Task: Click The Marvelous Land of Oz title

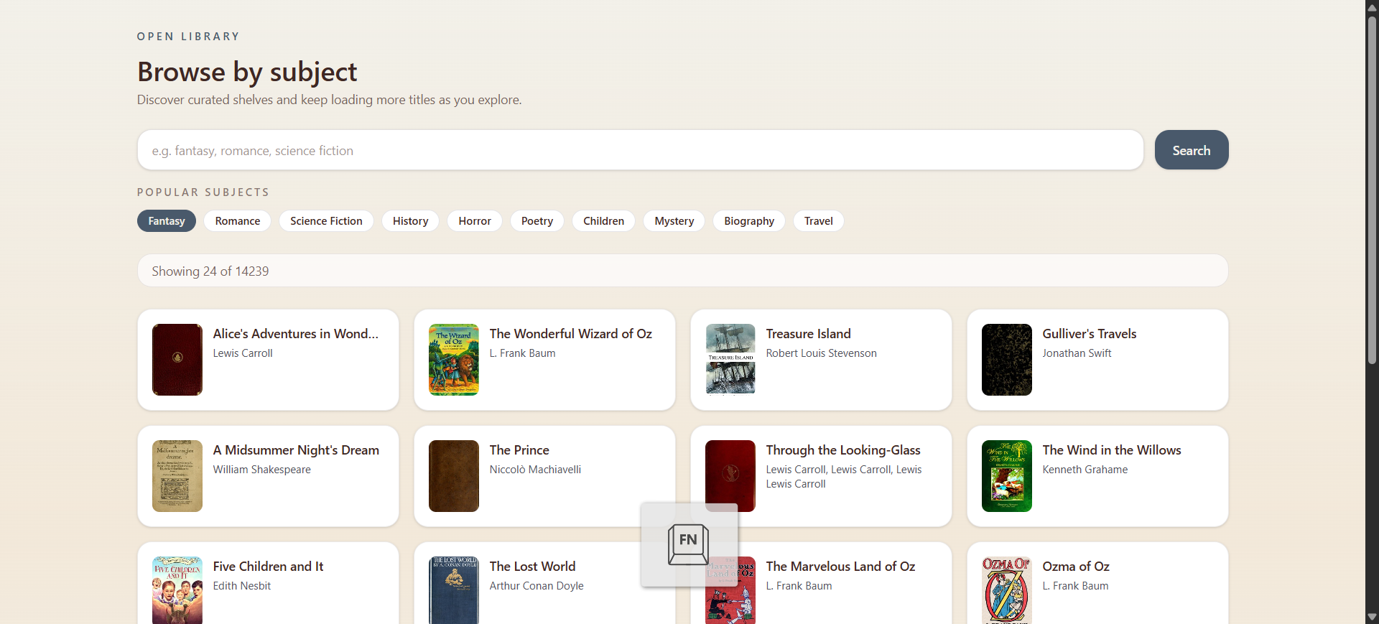Action: pos(841,567)
